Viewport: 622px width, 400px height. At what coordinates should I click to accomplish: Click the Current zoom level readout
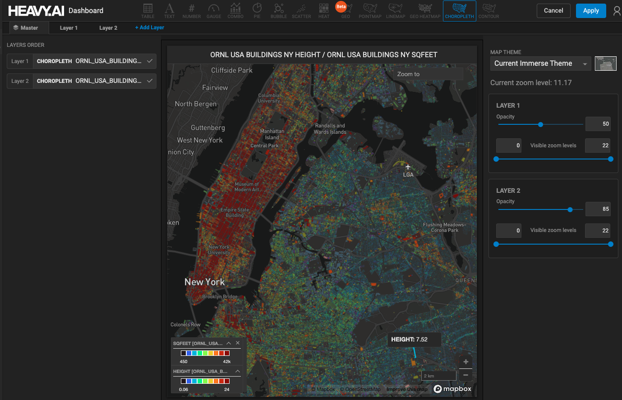tap(531, 83)
